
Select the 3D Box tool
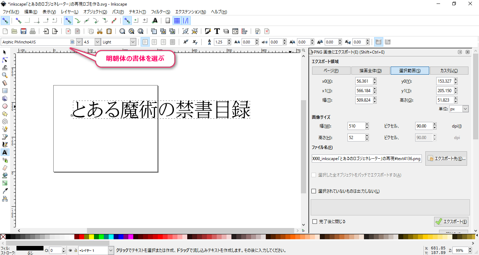[x=5, y=98]
